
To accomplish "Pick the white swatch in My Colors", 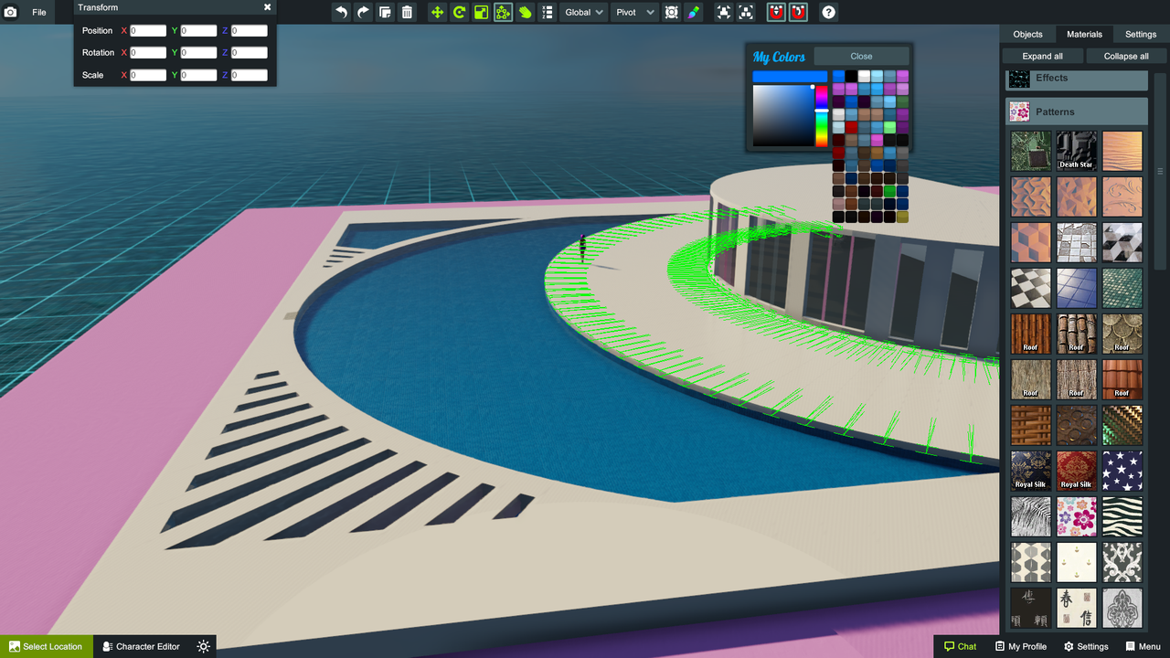I will coord(864,76).
